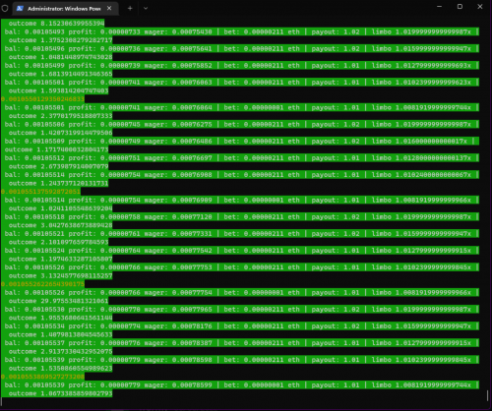
Task: Click the yellow value starting 0.0010551375
Action: coord(40,192)
